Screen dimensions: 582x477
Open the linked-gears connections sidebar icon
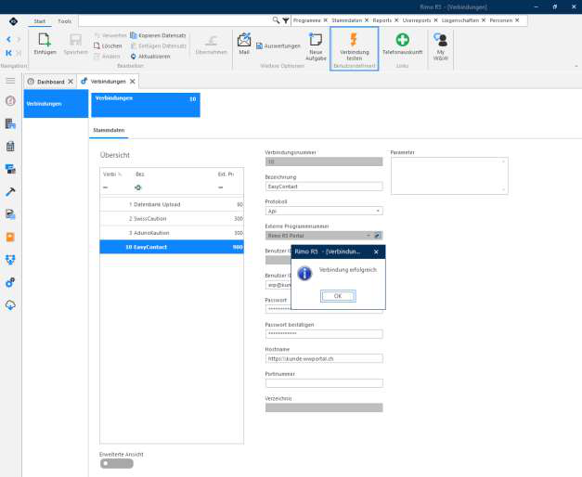tap(10, 282)
